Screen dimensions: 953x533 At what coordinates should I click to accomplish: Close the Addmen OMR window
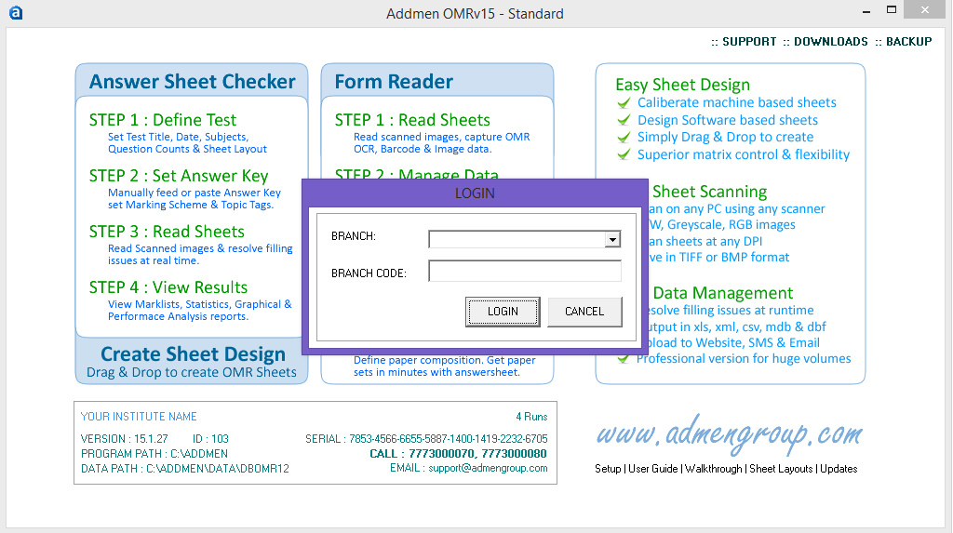[x=924, y=9]
